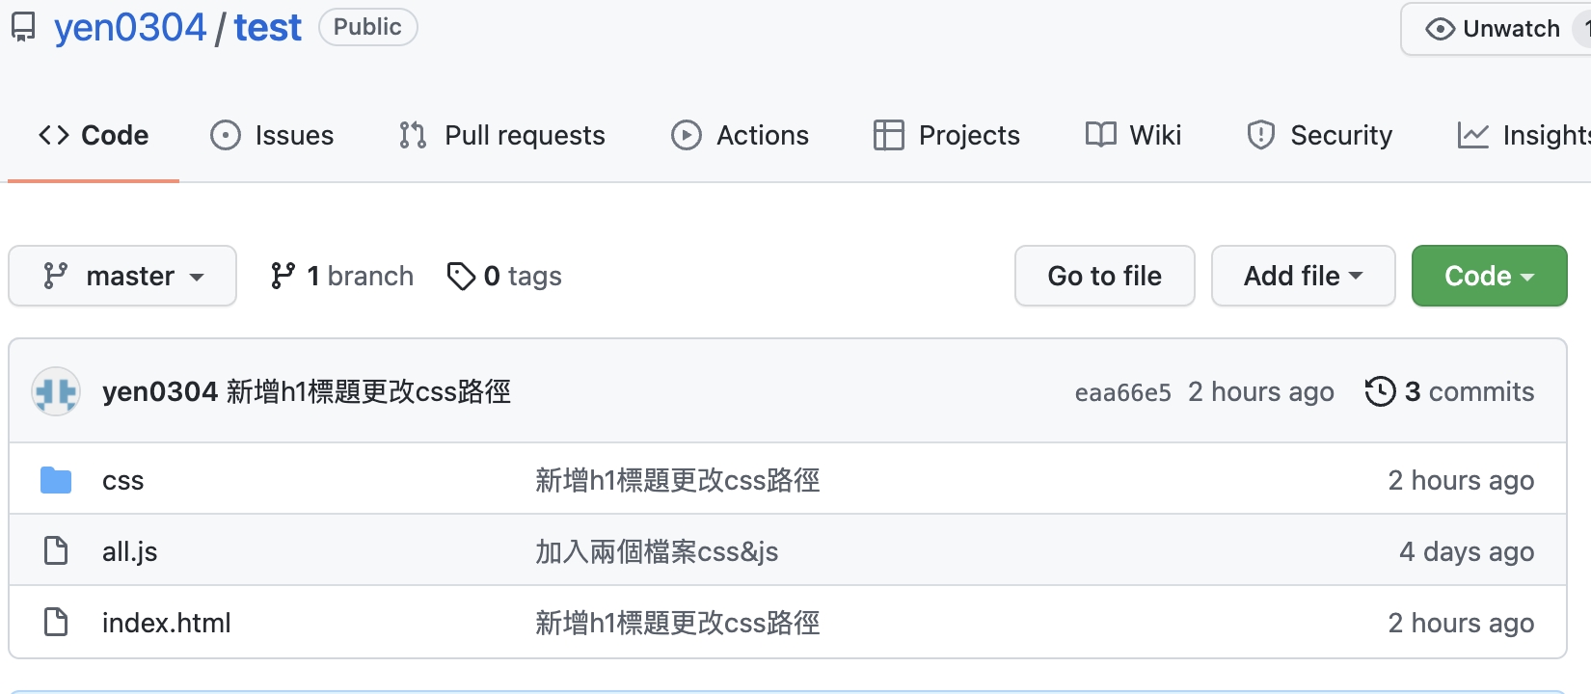Image resolution: width=1591 pixels, height=694 pixels.
Task: Click the Insights graph icon
Action: pos(1472,135)
